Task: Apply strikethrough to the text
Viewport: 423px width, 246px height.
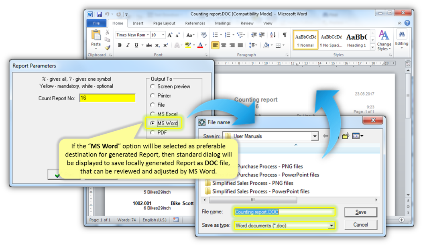Action: point(149,45)
